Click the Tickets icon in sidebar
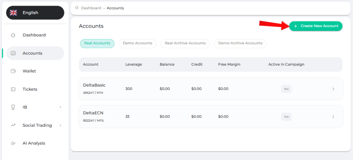The width and height of the screenshot is (353, 160). 13,89
